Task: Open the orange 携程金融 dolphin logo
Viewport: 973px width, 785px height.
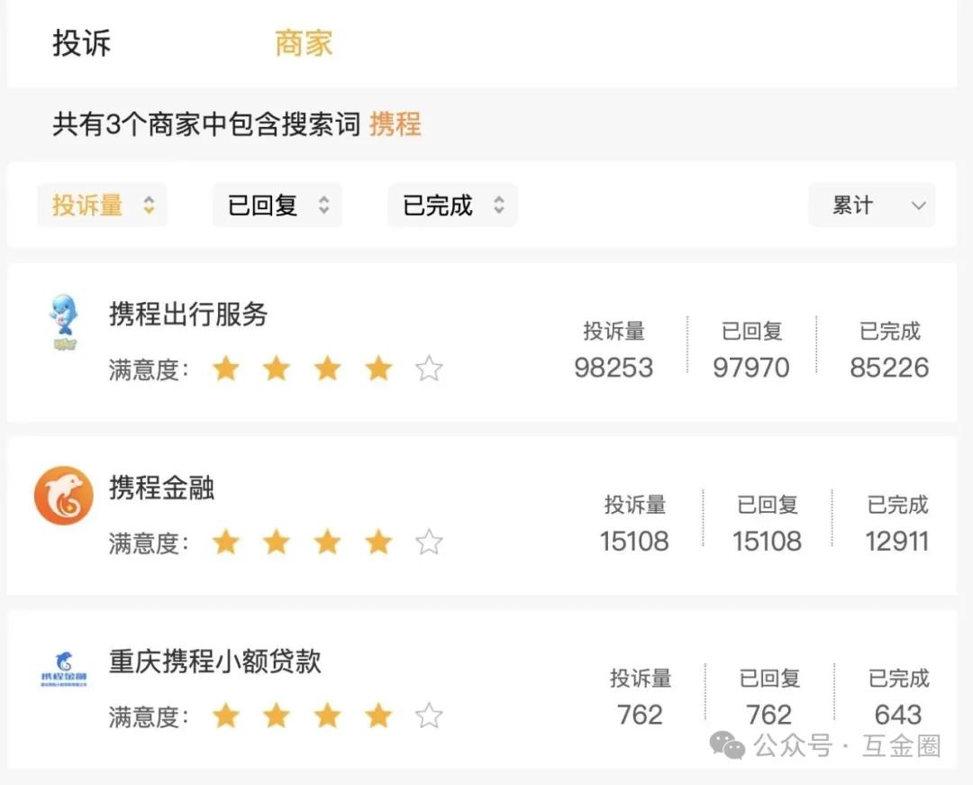Action: [63, 495]
